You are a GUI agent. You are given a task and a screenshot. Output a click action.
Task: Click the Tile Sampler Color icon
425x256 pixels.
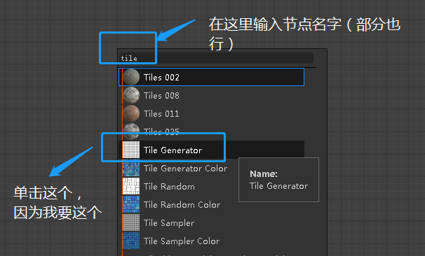pyautogui.click(x=131, y=241)
